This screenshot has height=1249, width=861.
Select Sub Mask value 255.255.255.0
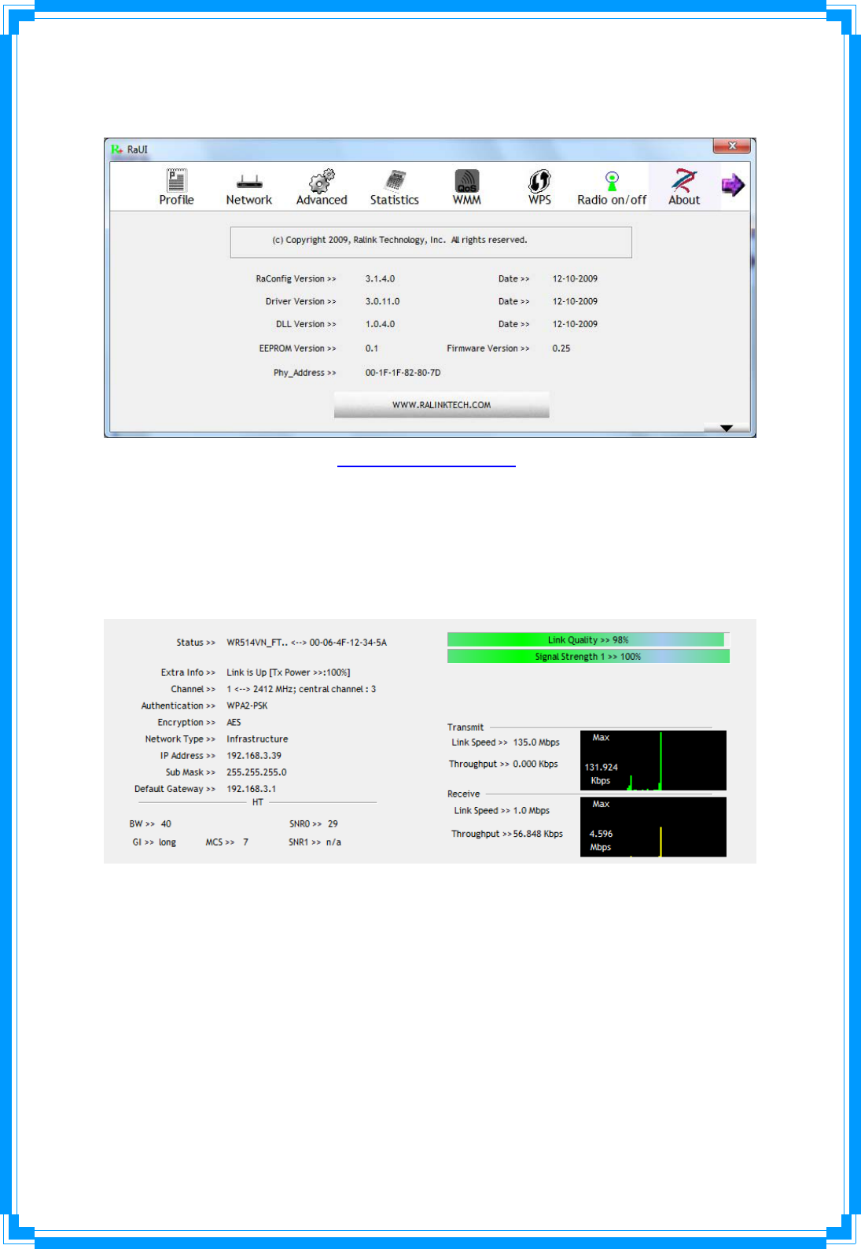coord(256,772)
